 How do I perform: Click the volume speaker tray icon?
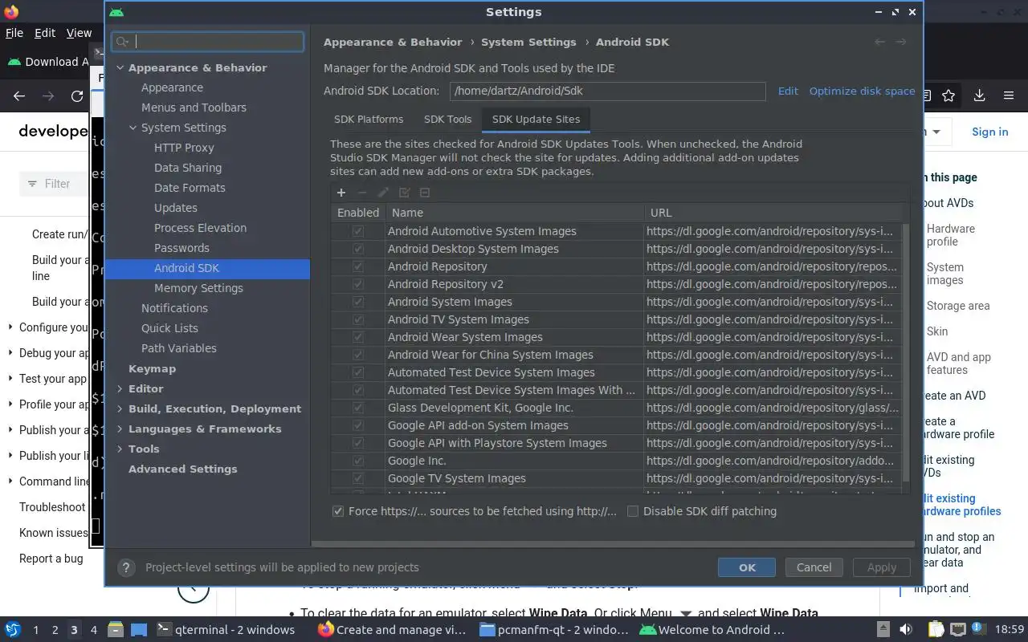point(906,630)
